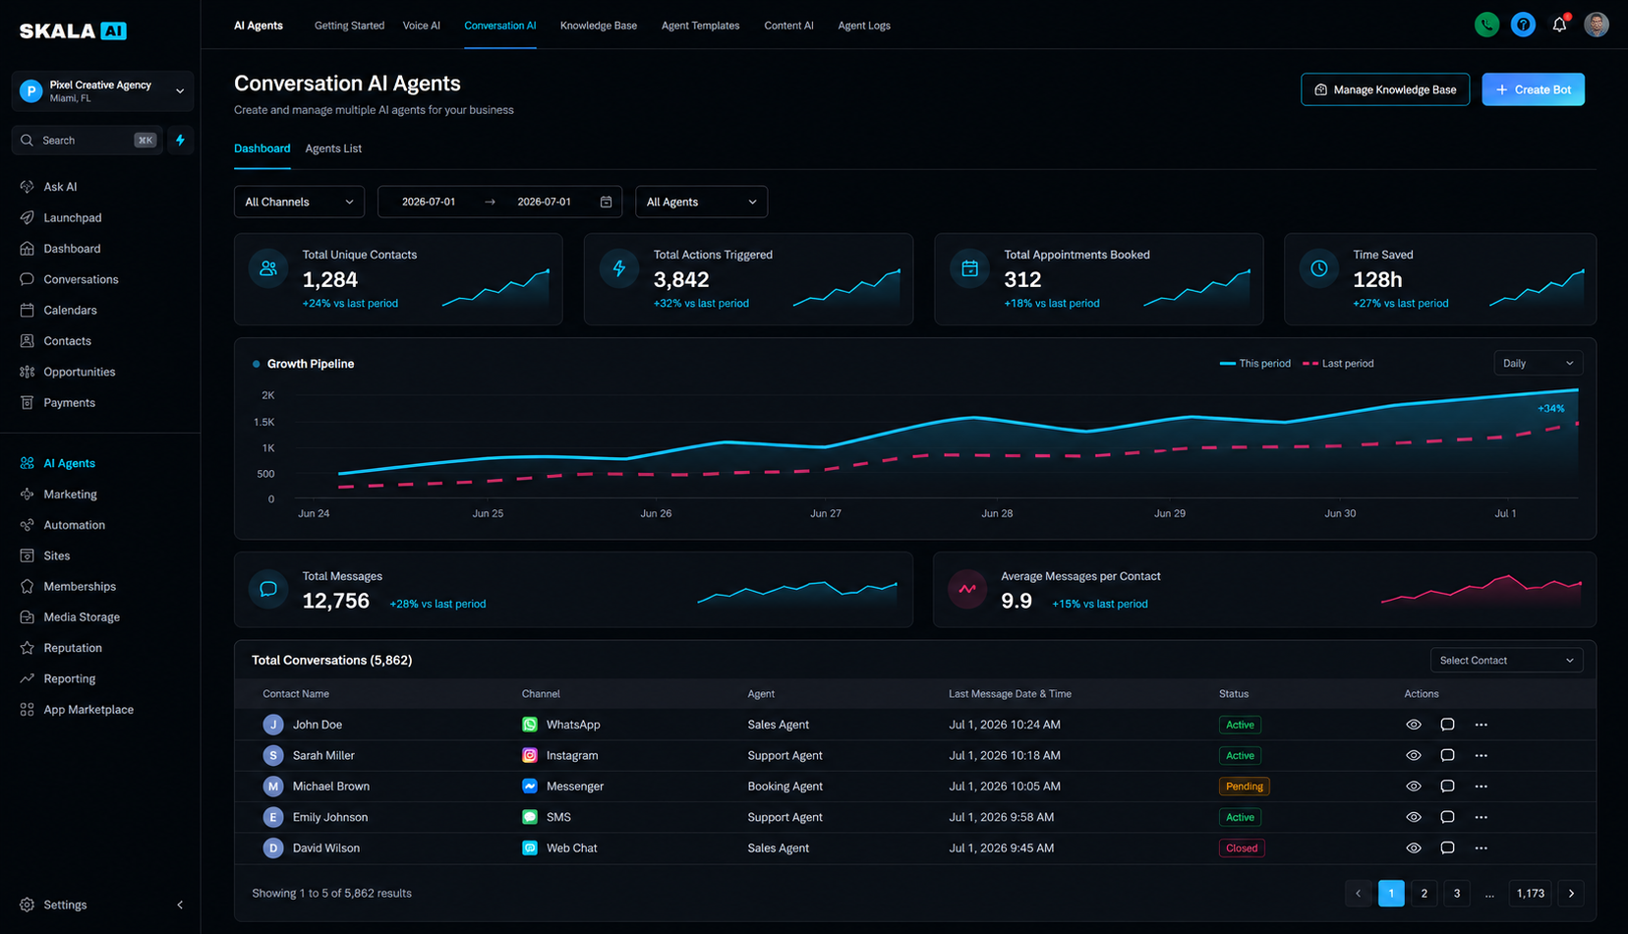The width and height of the screenshot is (1628, 934).
Task: Open Reputation in the sidebar
Action: point(73,648)
